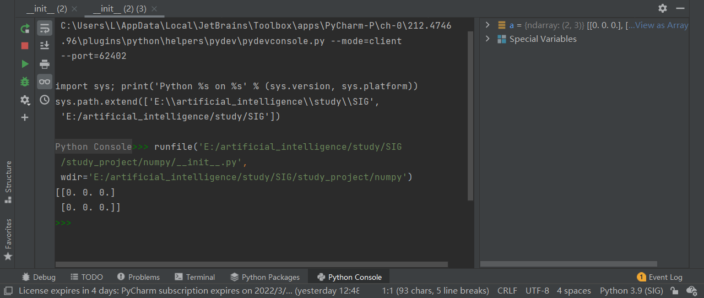Screen dimensions: 704x298
Task: Expand the variable a ndarray node
Action: tap(487, 25)
